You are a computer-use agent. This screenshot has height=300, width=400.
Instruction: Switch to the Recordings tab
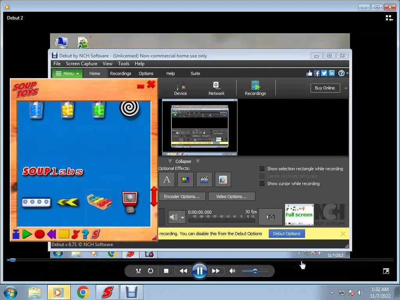point(121,73)
